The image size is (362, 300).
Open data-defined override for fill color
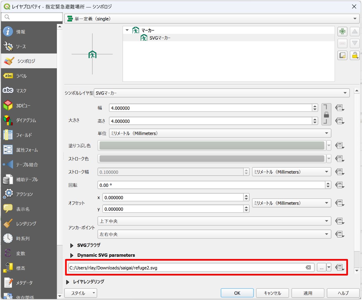(340, 146)
